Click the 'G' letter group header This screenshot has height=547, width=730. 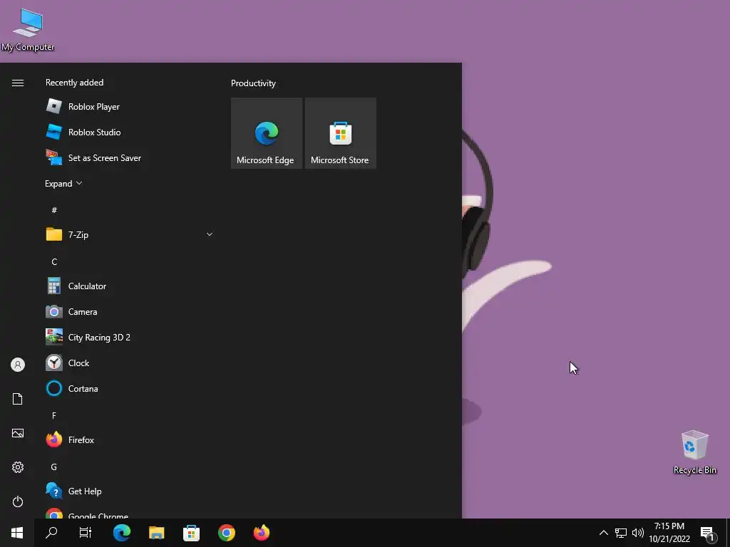point(54,467)
